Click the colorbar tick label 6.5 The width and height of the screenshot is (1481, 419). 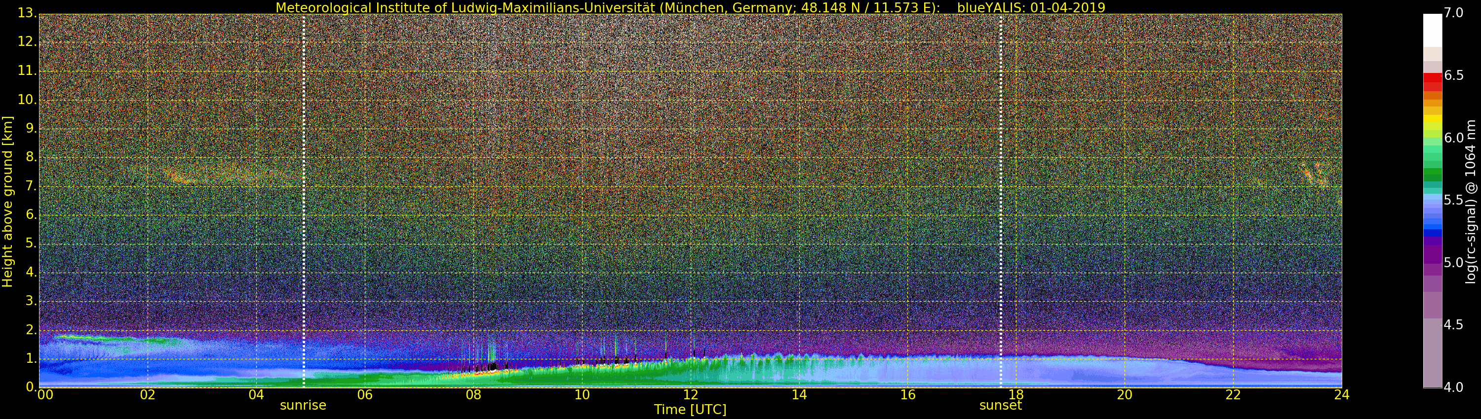tap(1454, 76)
